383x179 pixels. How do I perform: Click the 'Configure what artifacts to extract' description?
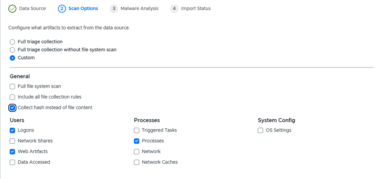pyautogui.click(x=69, y=28)
